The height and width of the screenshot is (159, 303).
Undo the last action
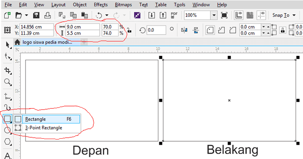pos(99,15)
